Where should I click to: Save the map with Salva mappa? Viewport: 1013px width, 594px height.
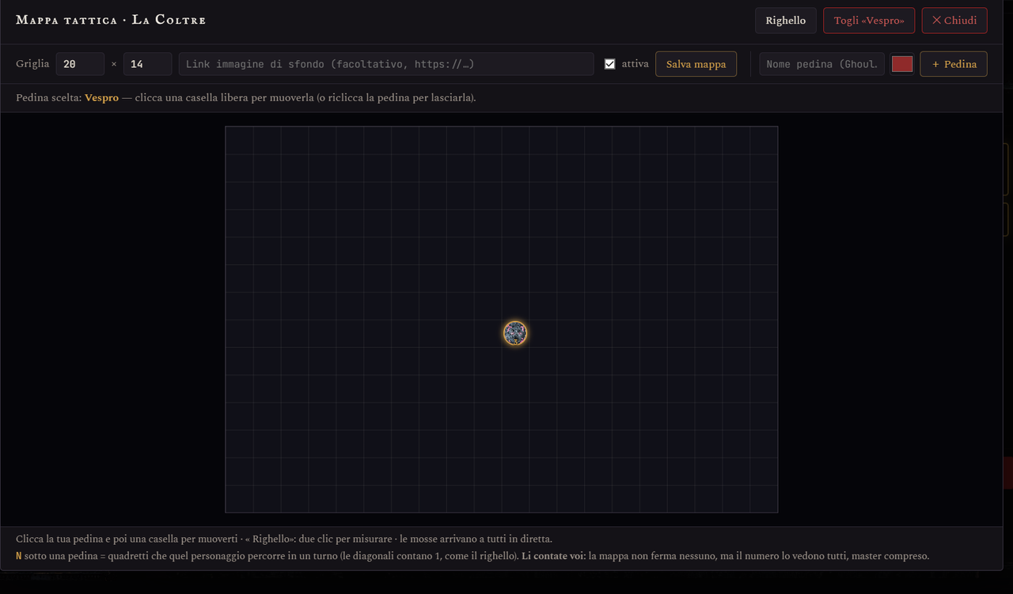(696, 64)
